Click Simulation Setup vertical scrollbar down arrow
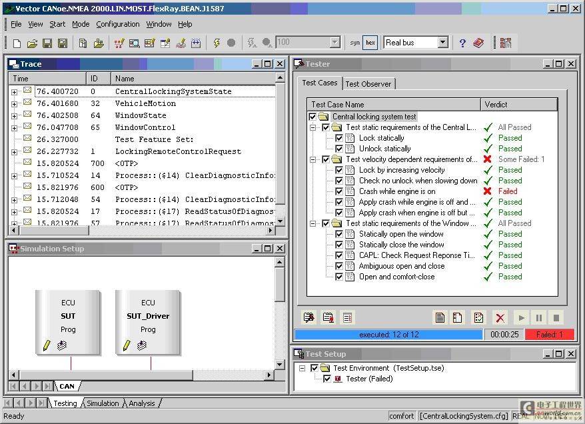 tap(279, 364)
